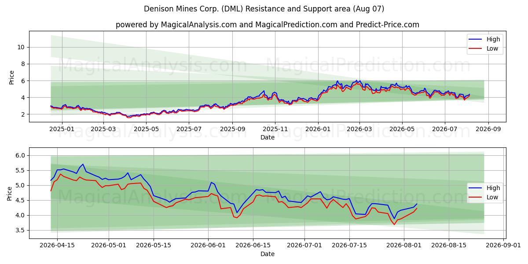The image size is (528, 264).
Task: Click the '4.5' price tick on the bottom chart
Action: pos(21,200)
